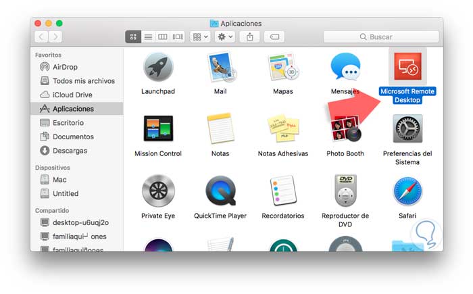Go back with the left arrow button
473x294 pixels.
tap(41, 36)
